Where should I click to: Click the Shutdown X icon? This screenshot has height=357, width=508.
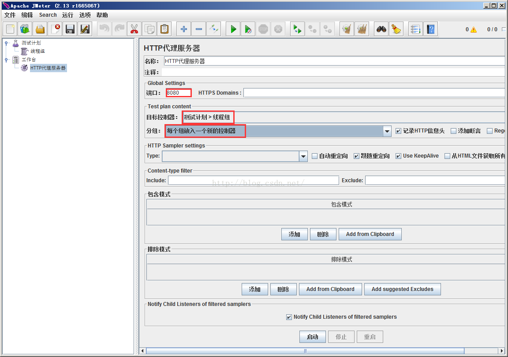[278, 29]
